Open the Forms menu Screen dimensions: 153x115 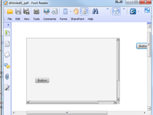click(x=63, y=19)
